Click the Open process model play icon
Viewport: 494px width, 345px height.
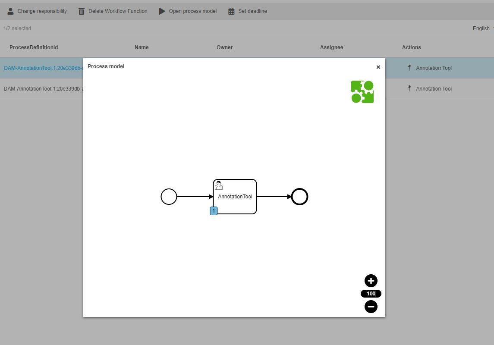(162, 11)
